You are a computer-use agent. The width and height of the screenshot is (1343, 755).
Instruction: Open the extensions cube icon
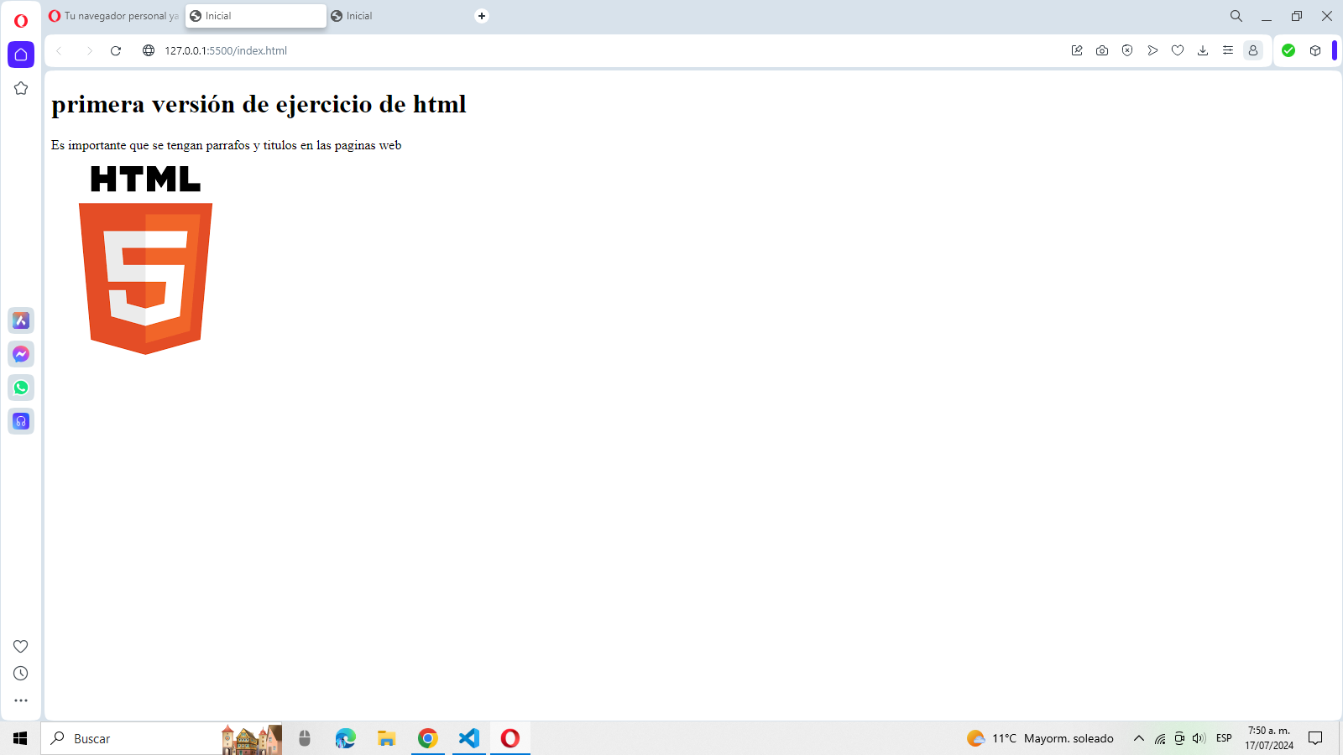[x=1315, y=50]
